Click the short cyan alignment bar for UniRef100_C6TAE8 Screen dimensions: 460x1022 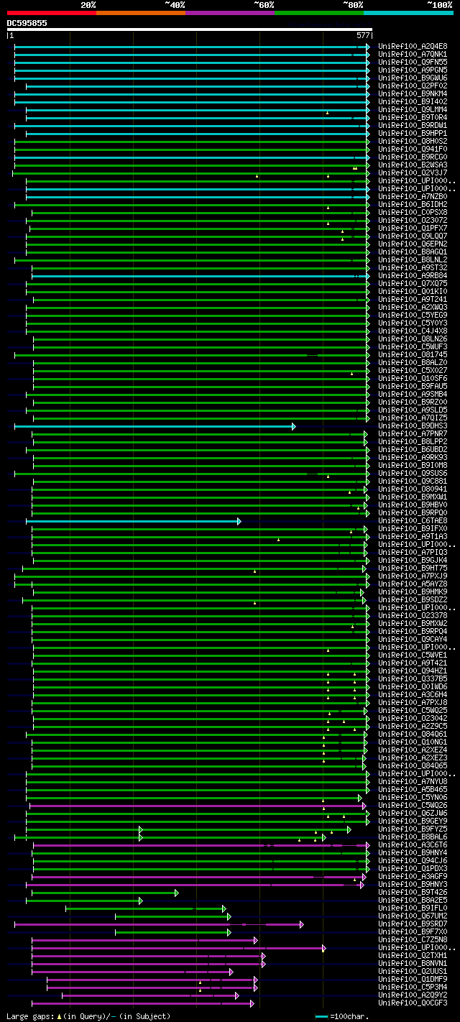point(133,521)
